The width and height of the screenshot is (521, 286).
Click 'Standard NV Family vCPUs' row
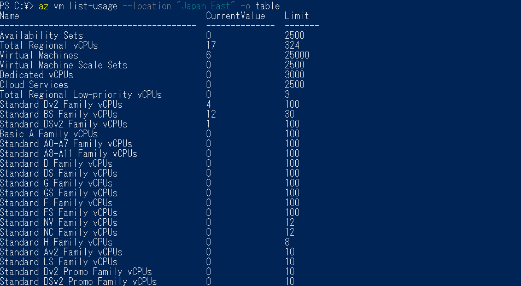pyautogui.click(x=59, y=223)
